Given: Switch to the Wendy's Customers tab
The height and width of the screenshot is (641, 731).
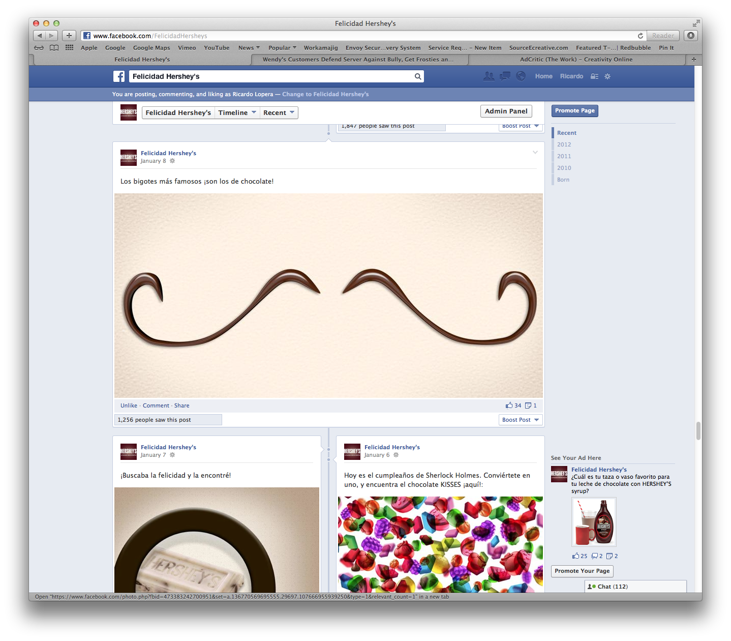Looking at the screenshot, I should click(x=359, y=60).
